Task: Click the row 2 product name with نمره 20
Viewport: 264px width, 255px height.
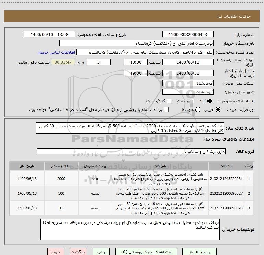Action: coord(160,193)
